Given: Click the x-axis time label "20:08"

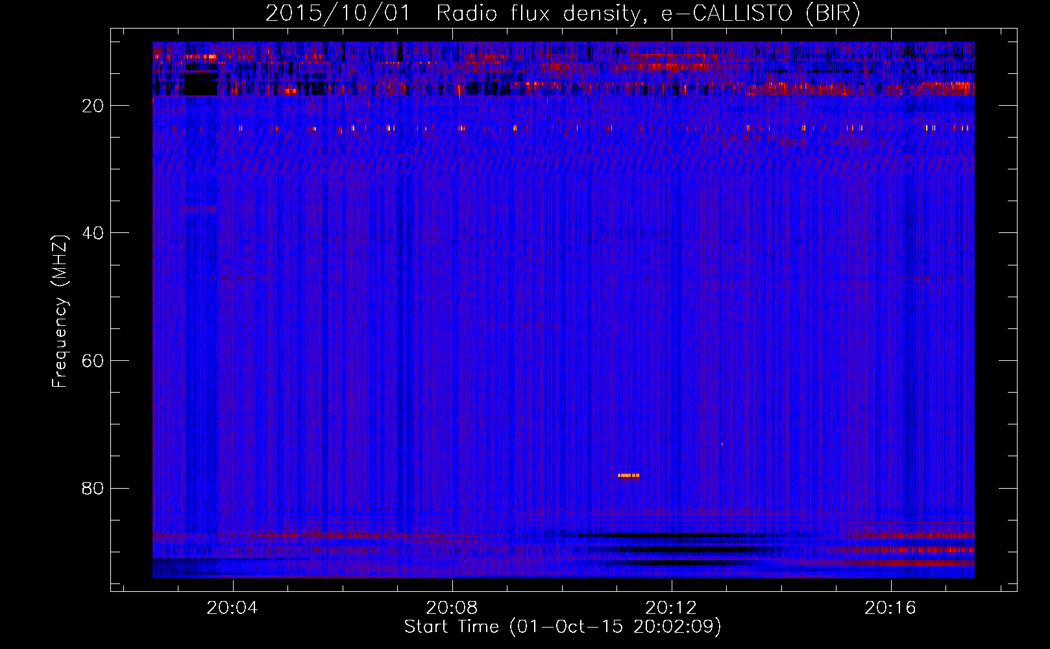Looking at the screenshot, I should click(x=452, y=608).
